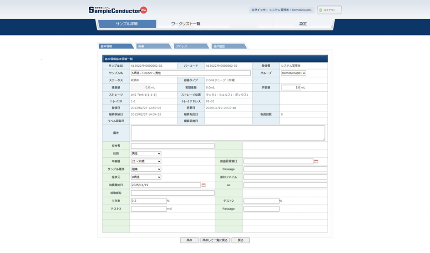This screenshot has height=253, width=430.
Task: Expand the 提供元 dropdown
Action: [146, 177]
